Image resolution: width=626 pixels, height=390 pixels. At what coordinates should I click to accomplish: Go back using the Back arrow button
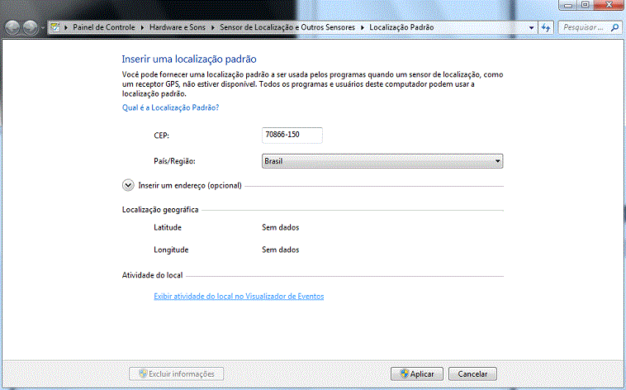pos(12,27)
